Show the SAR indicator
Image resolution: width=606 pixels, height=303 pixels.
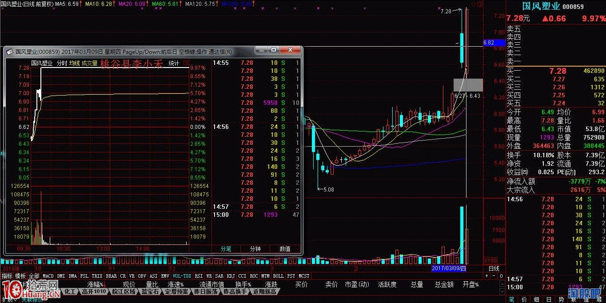click(x=219, y=276)
